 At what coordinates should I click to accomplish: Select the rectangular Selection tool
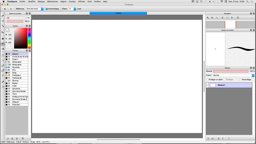3,55
